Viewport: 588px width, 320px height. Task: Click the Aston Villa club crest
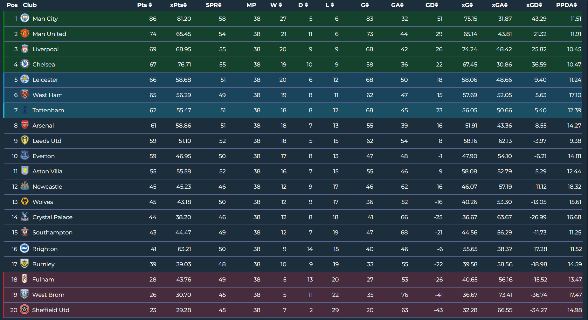(25, 171)
